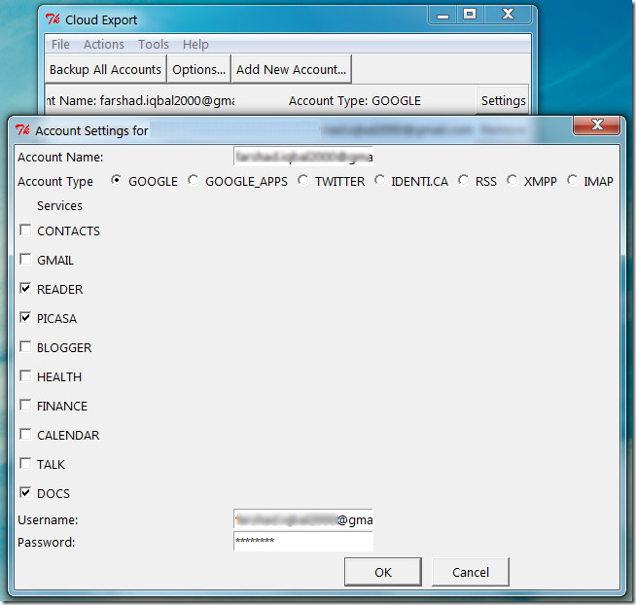This screenshot has width=636, height=605.
Task: Click Backup All Accounts button
Action: pos(105,69)
